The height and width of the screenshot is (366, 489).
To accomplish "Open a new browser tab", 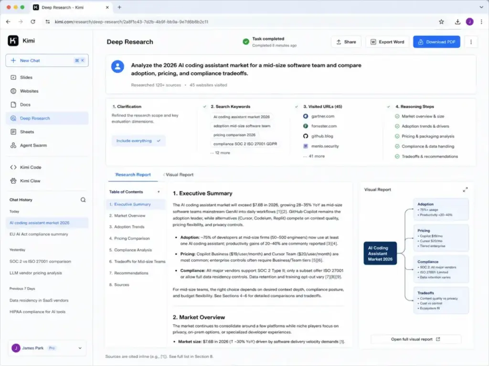I will pos(119,7).
